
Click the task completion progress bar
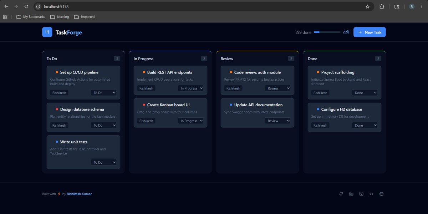[327, 32]
